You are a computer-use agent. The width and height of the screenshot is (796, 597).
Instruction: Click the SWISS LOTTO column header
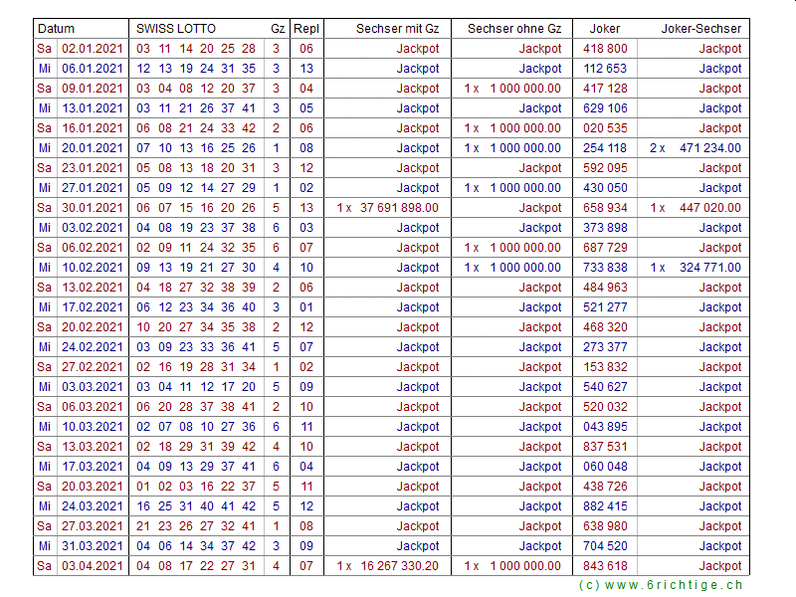(x=175, y=29)
